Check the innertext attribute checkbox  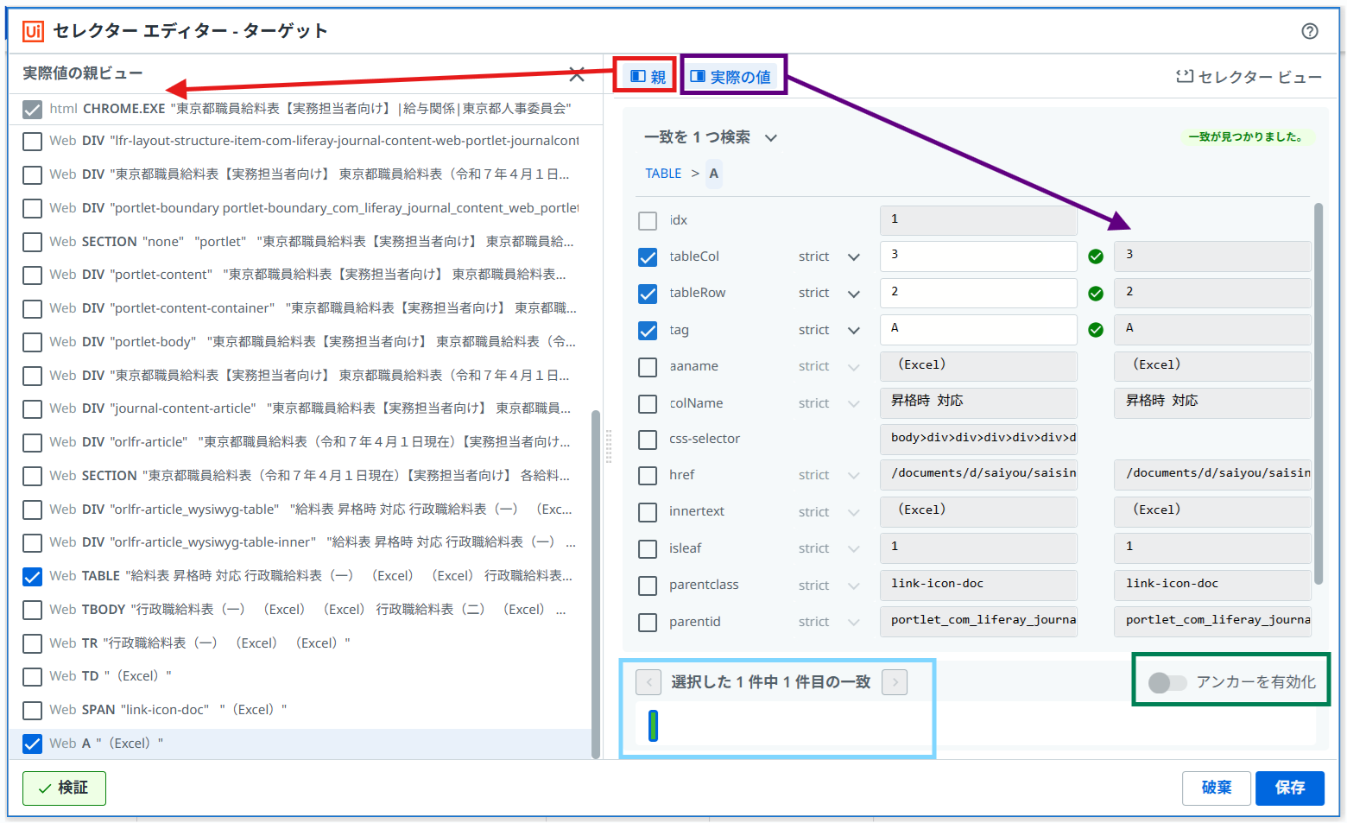648,512
